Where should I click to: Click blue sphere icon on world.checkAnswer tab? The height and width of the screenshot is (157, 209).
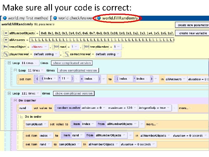55,18
